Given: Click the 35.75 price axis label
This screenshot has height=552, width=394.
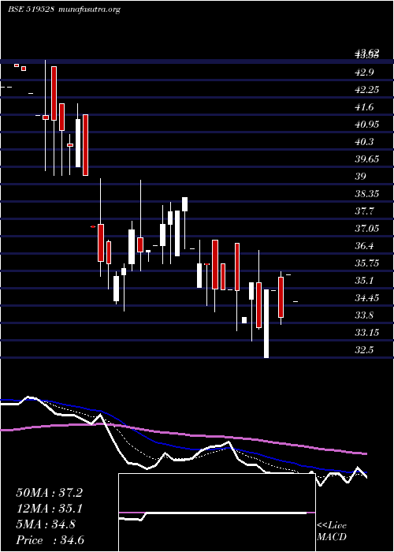Looking at the screenshot, I should [367, 263].
